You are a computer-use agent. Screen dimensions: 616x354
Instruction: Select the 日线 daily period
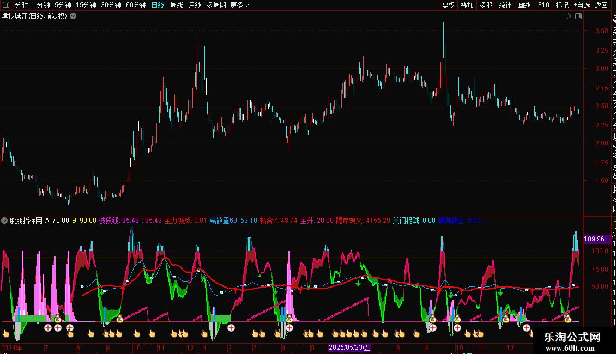[158, 5]
